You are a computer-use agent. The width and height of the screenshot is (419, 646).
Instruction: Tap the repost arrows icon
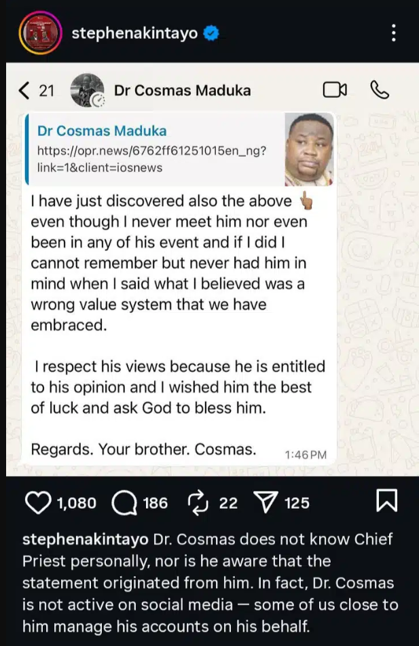pyautogui.click(x=199, y=503)
